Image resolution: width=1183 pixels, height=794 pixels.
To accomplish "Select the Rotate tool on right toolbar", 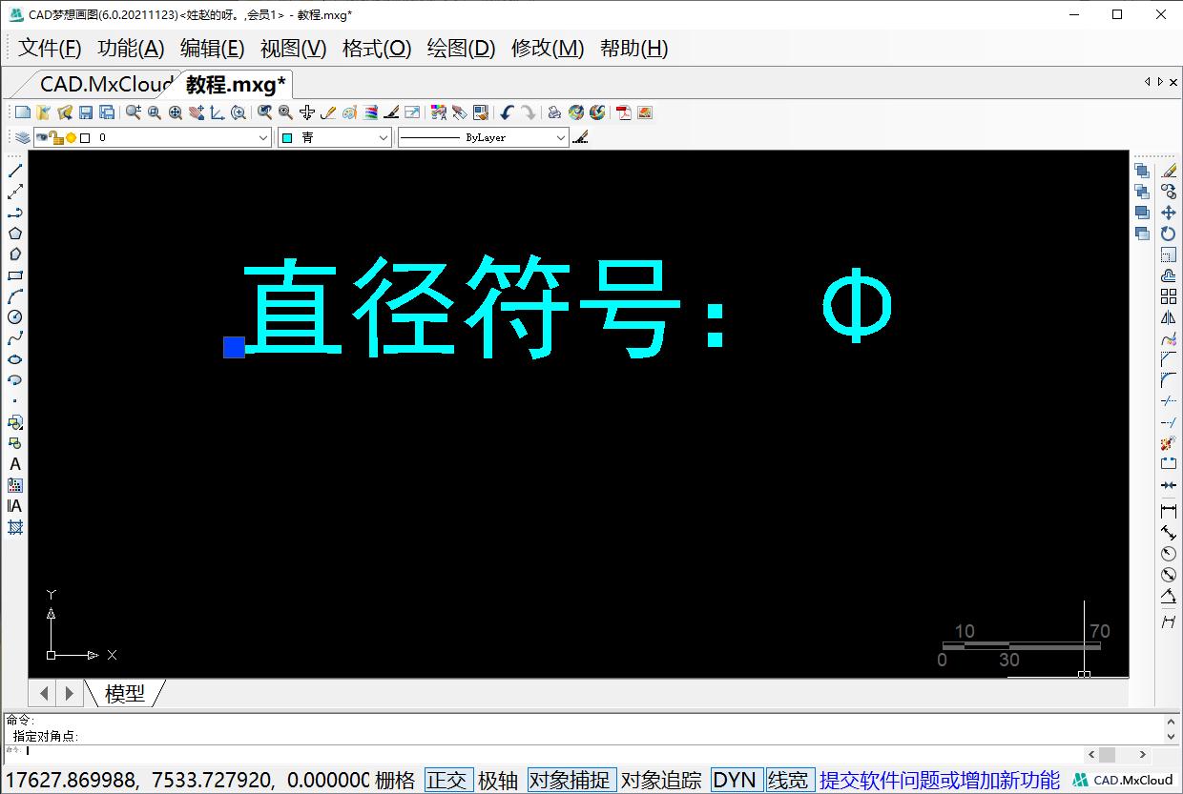I will tap(1168, 234).
